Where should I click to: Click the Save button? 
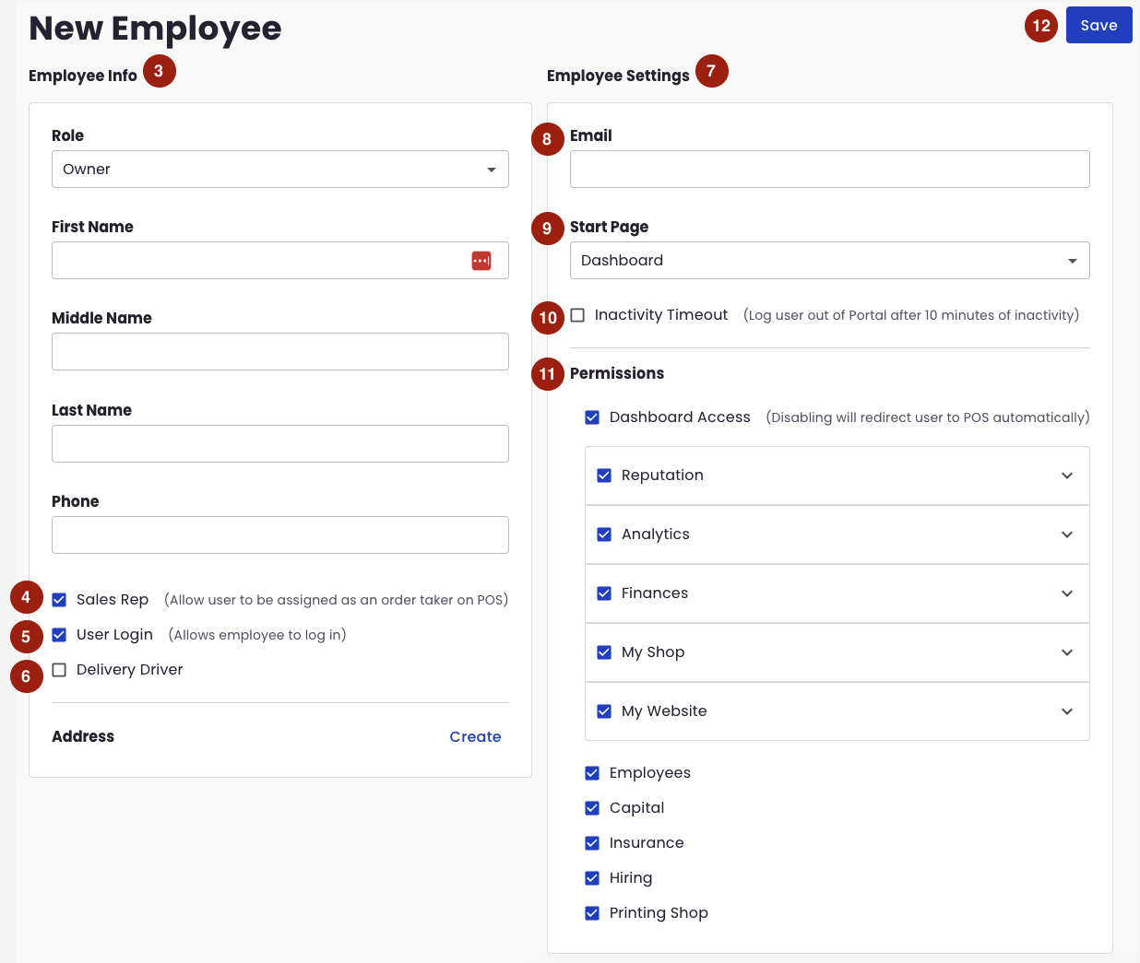point(1098,25)
